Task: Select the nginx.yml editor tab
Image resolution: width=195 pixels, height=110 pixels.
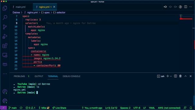Action: point(45,7)
